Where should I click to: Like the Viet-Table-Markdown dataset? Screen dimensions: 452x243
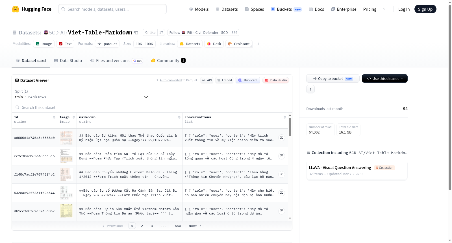150,32
